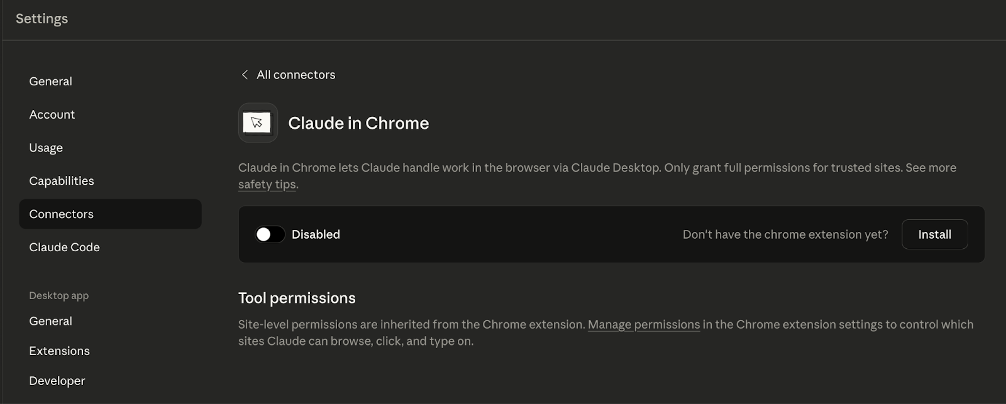Go back to All connectors
Viewport: 1006px width, 404px height.
(x=296, y=75)
